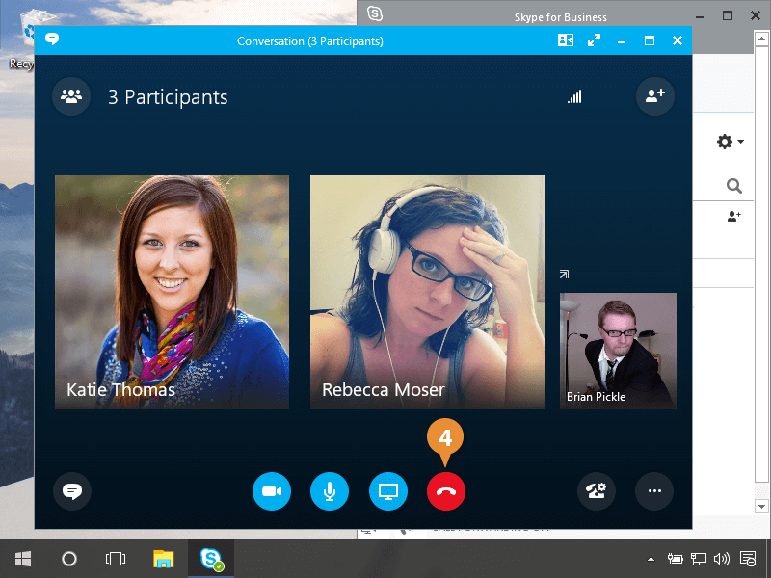Open the instant message chat button
This screenshot has width=771, height=578.
coord(71,491)
